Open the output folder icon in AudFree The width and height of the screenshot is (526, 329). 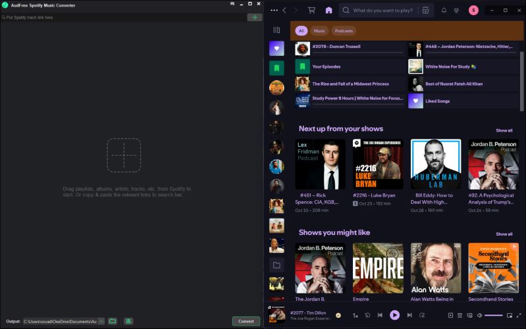click(x=113, y=321)
